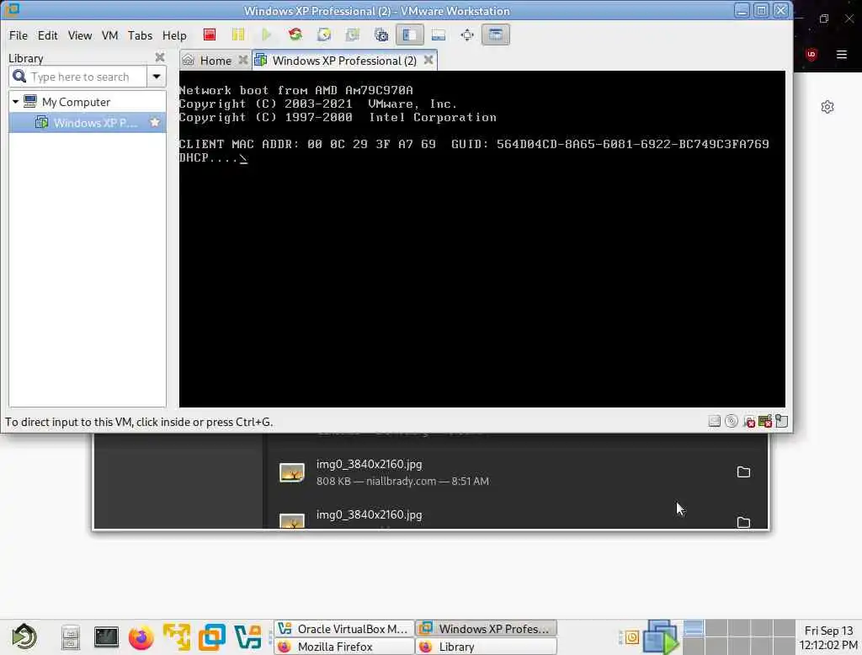Click the red Power Off VM toolbar icon
This screenshot has height=655, width=862.
pyautogui.click(x=210, y=35)
